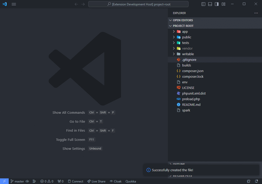The height and width of the screenshot is (184, 262).
Task: Collapse the OPEN EDITORS section
Action: pyautogui.click(x=215, y=20)
